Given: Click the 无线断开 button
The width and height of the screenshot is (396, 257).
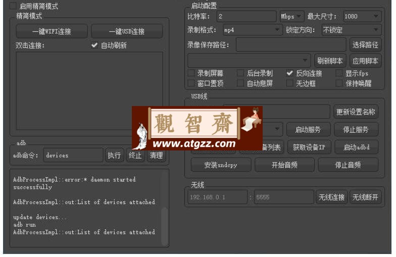Looking at the screenshot, I should 365,197.
